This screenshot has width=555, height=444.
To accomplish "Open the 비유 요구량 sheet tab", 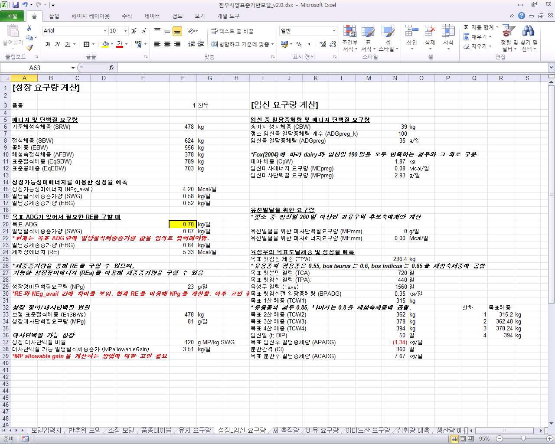I will coord(322,430).
